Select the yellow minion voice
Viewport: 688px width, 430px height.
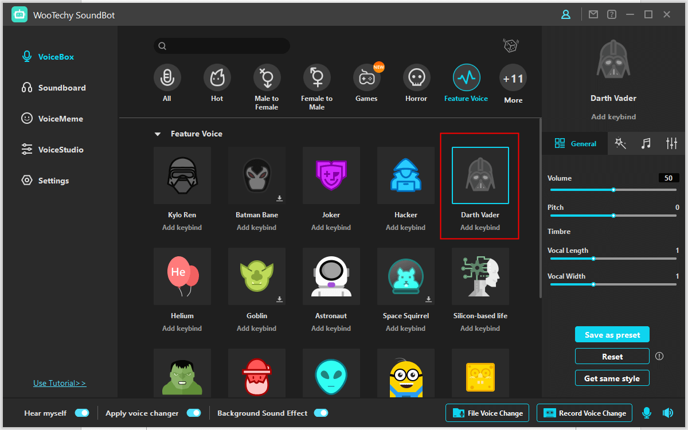406,373
